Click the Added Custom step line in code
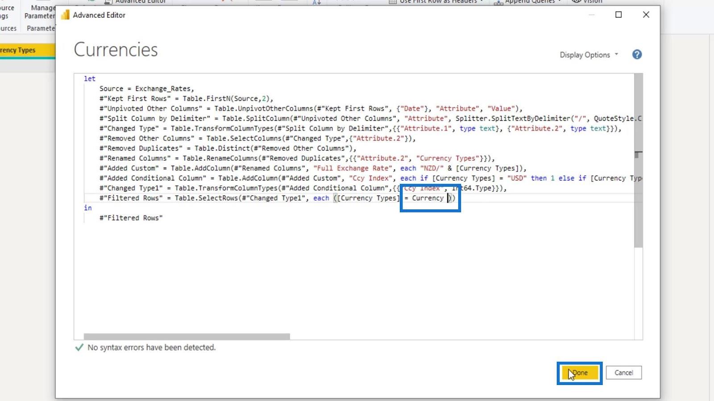The width and height of the screenshot is (714, 401). [313, 168]
